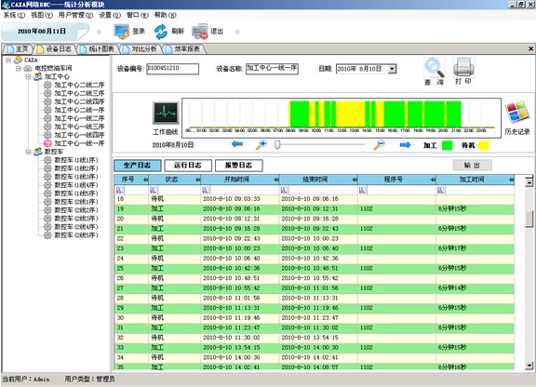The width and height of the screenshot is (536, 387).
Task: Open the 设置 menu
Action: (x=110, y=15)
